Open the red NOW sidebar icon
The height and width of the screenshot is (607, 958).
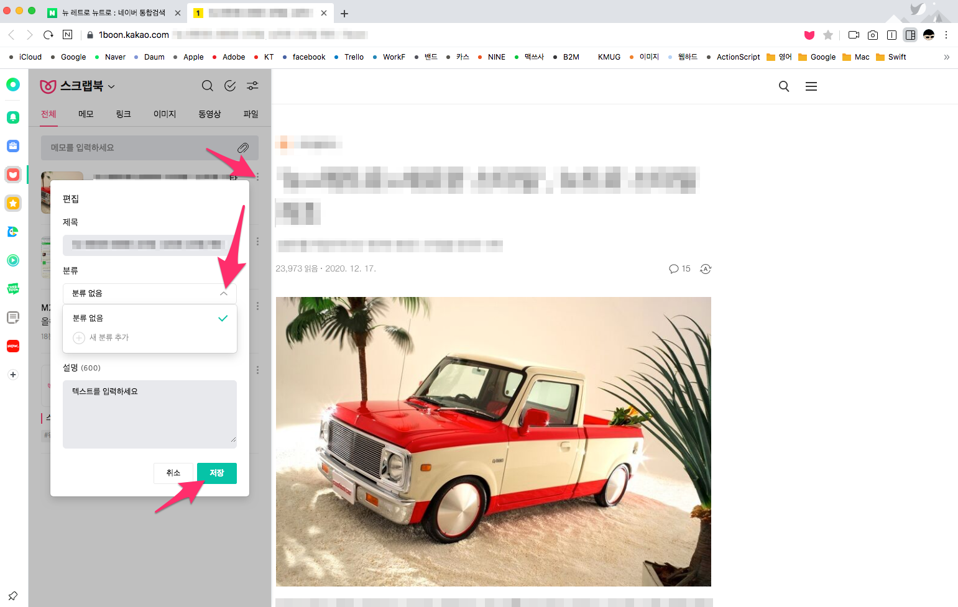[x=13, y=346]
